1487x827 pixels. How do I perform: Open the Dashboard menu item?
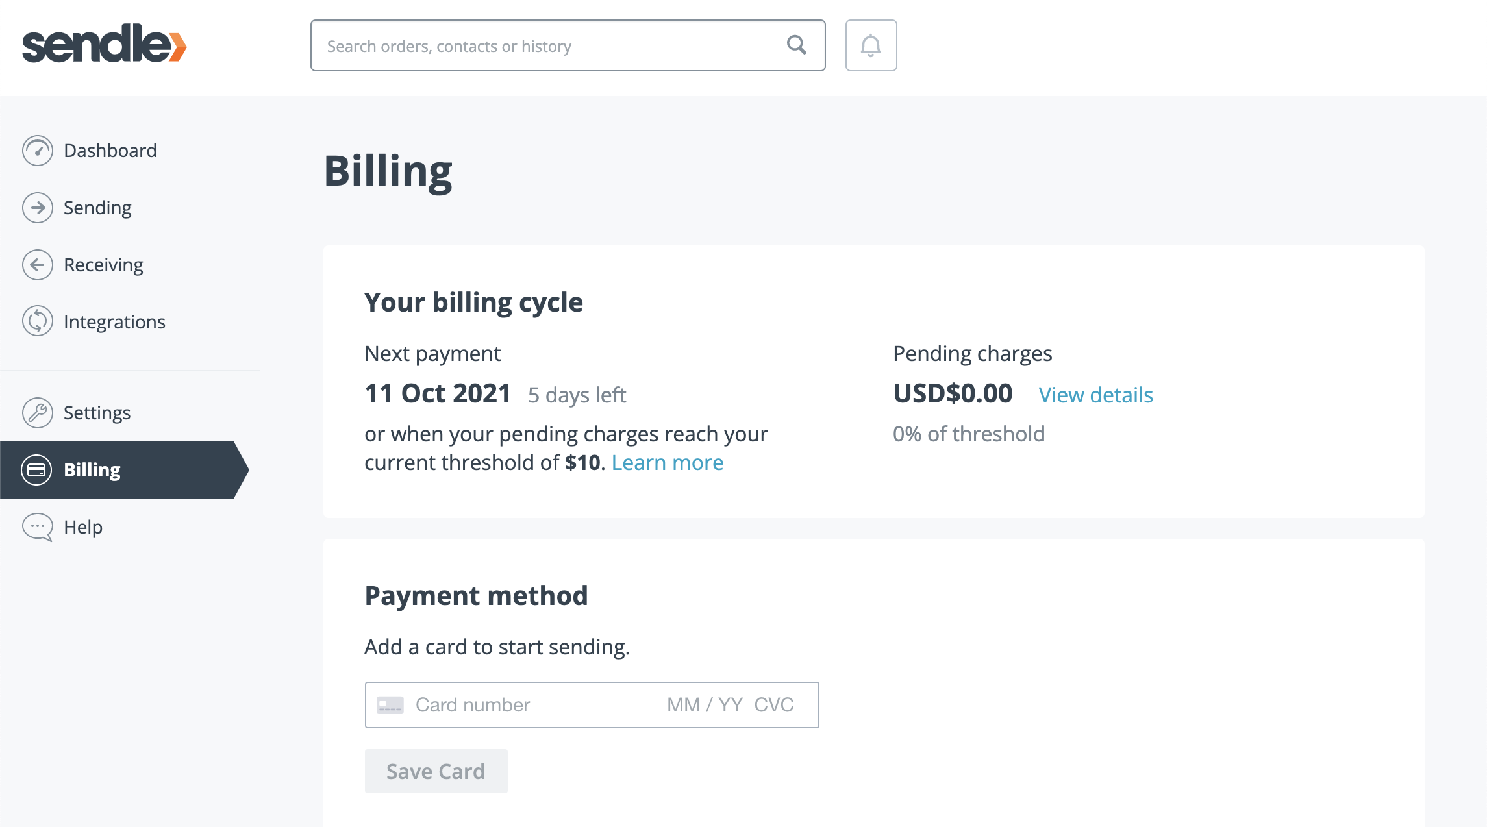click(110, 151)
